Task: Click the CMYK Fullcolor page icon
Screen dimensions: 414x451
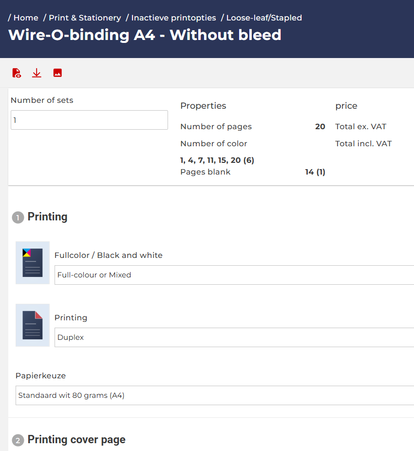Action: [x=33, y=263]
